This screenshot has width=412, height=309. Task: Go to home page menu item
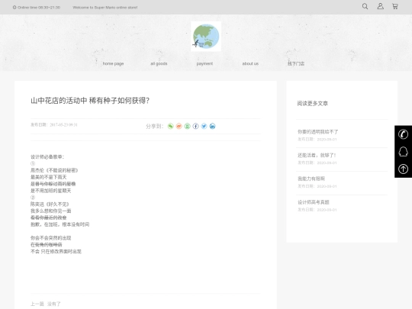pos(113,63)
